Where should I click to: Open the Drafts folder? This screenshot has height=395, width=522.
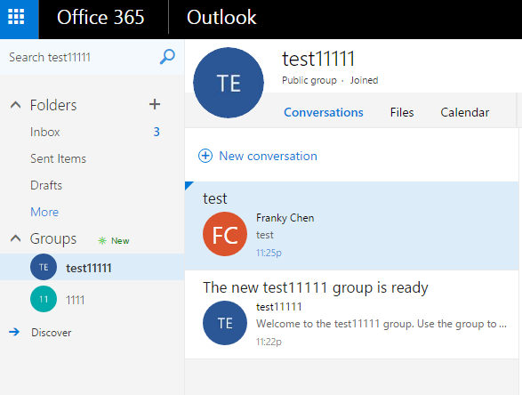[x=46, y=185]
